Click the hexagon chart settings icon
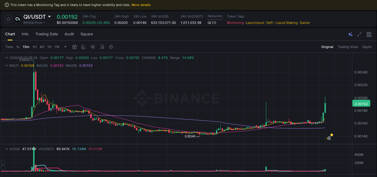This screenshot has height=177, width=377. click(111, 47)
